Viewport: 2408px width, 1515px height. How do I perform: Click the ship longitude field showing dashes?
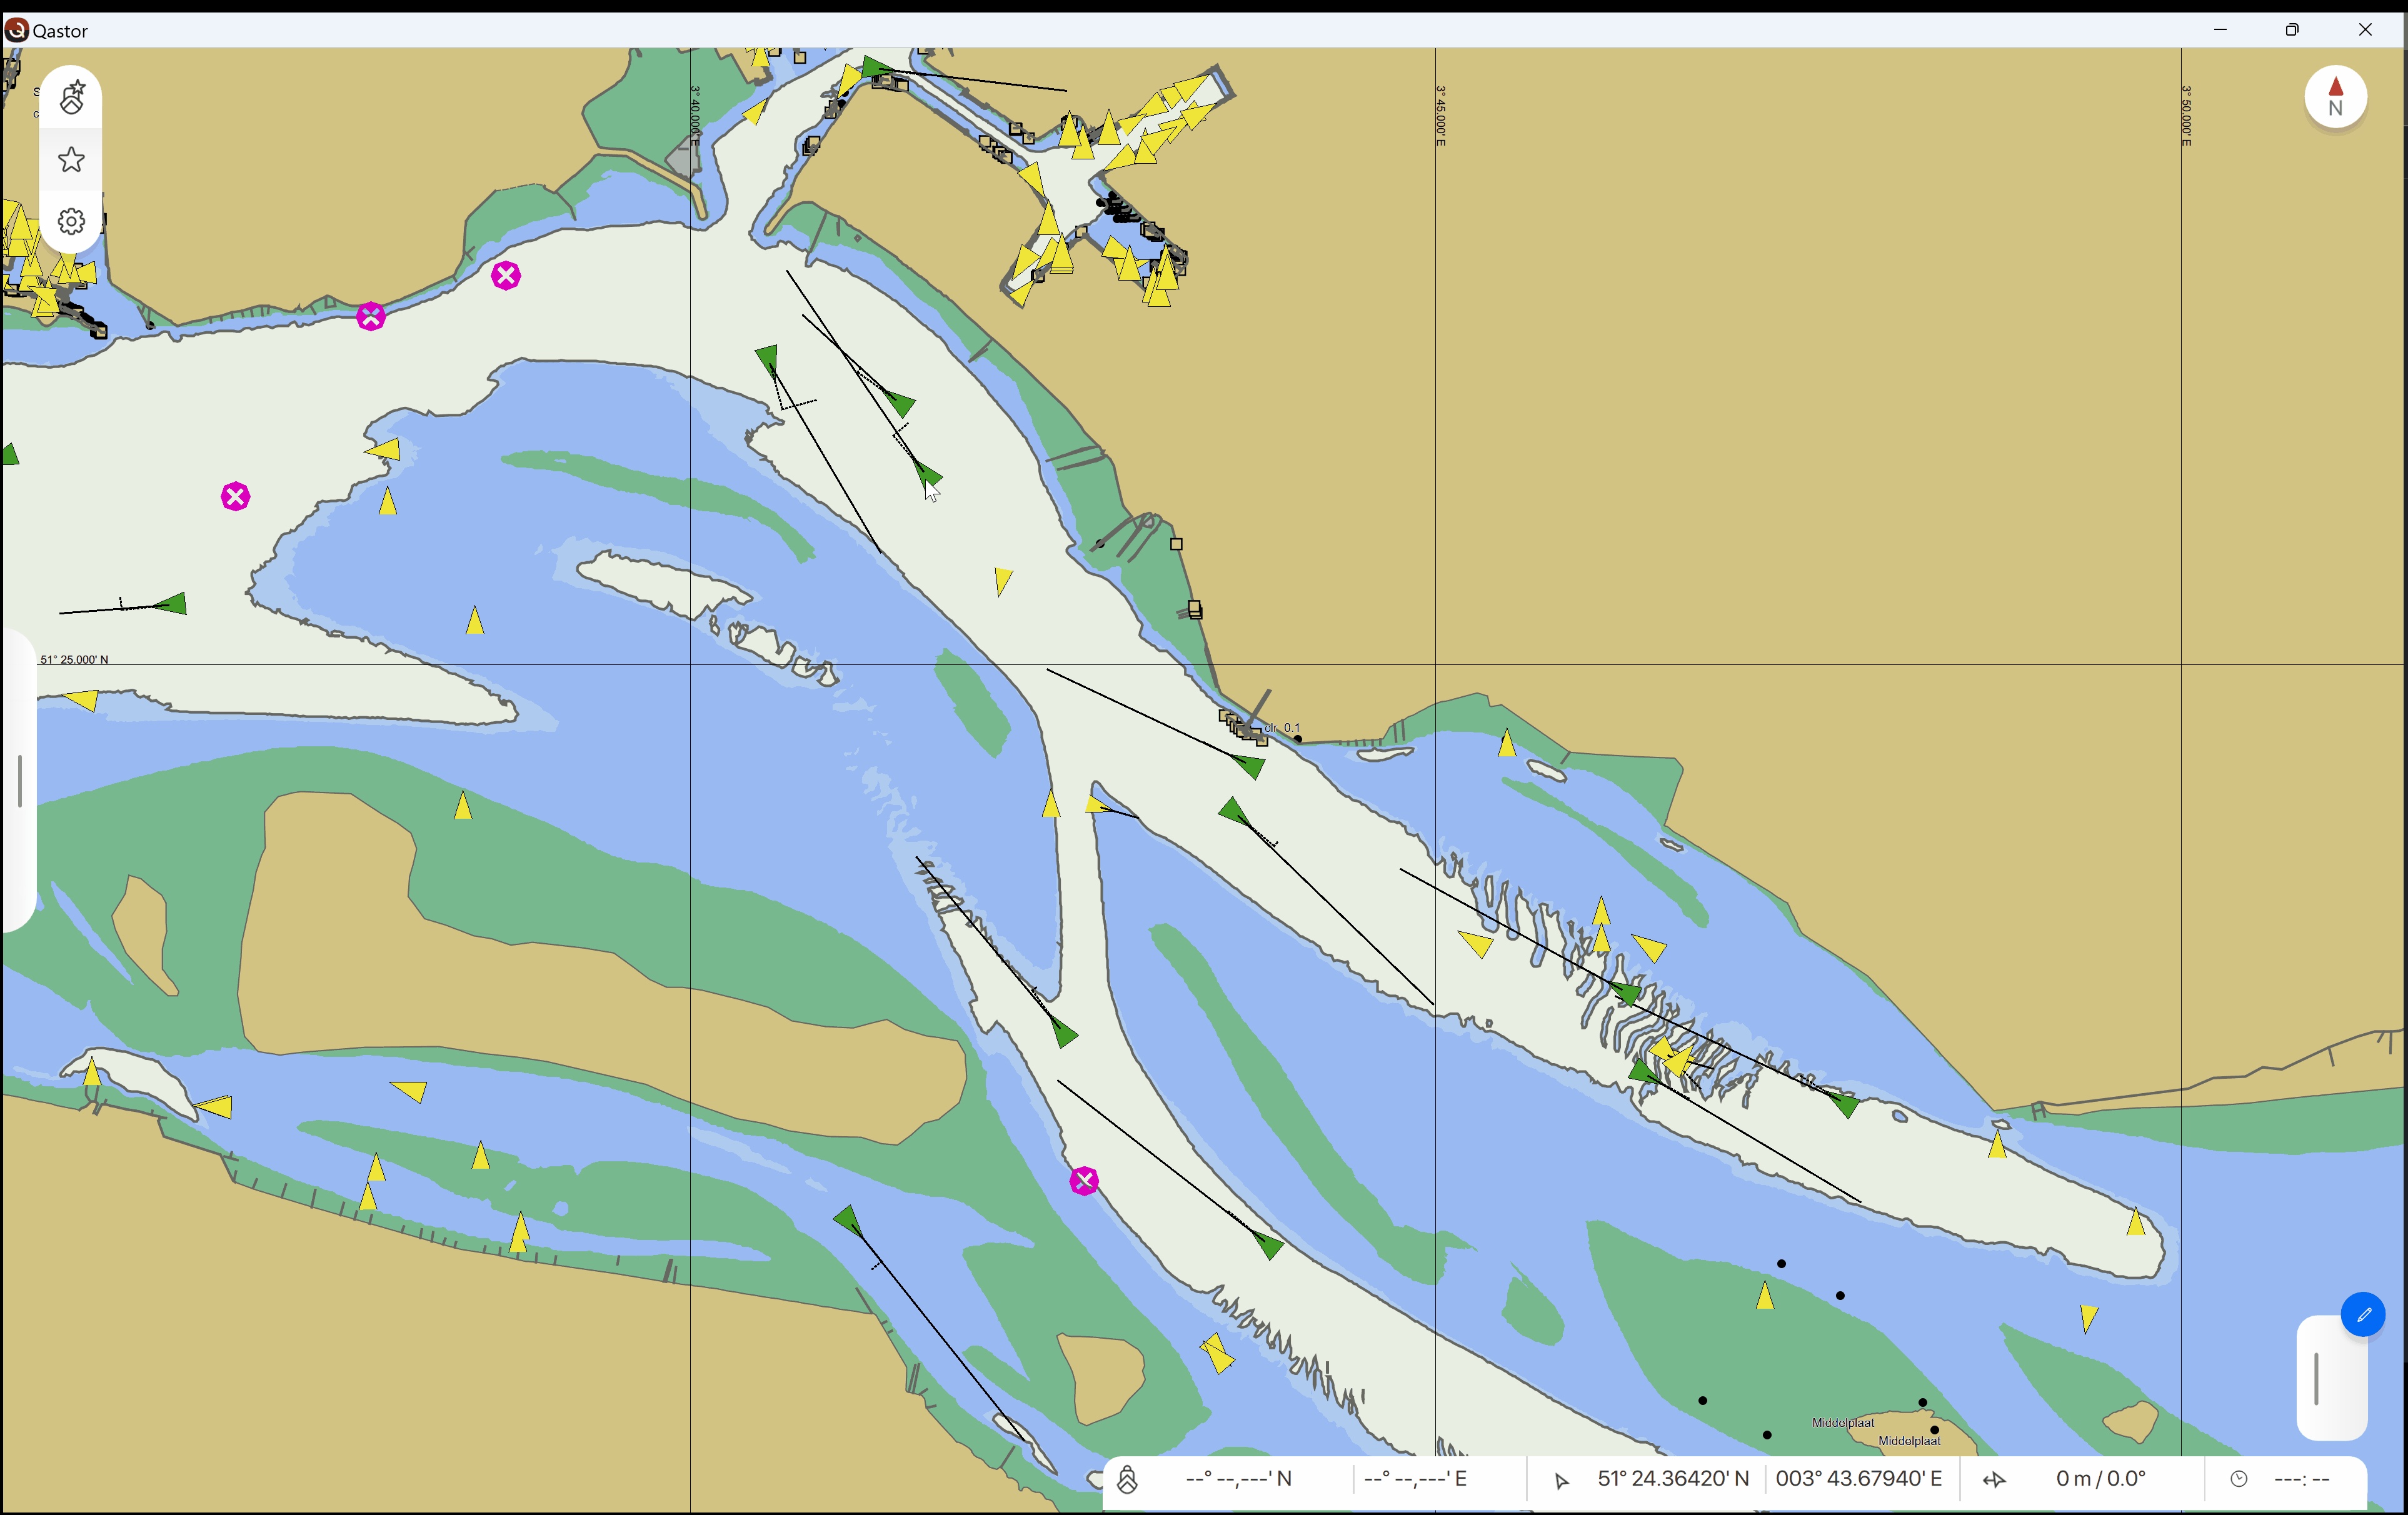[x=1415, y=1479]
